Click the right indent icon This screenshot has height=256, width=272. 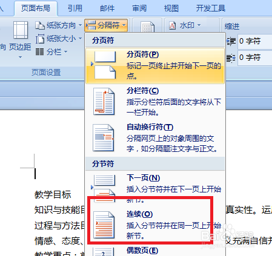[231, 58]
